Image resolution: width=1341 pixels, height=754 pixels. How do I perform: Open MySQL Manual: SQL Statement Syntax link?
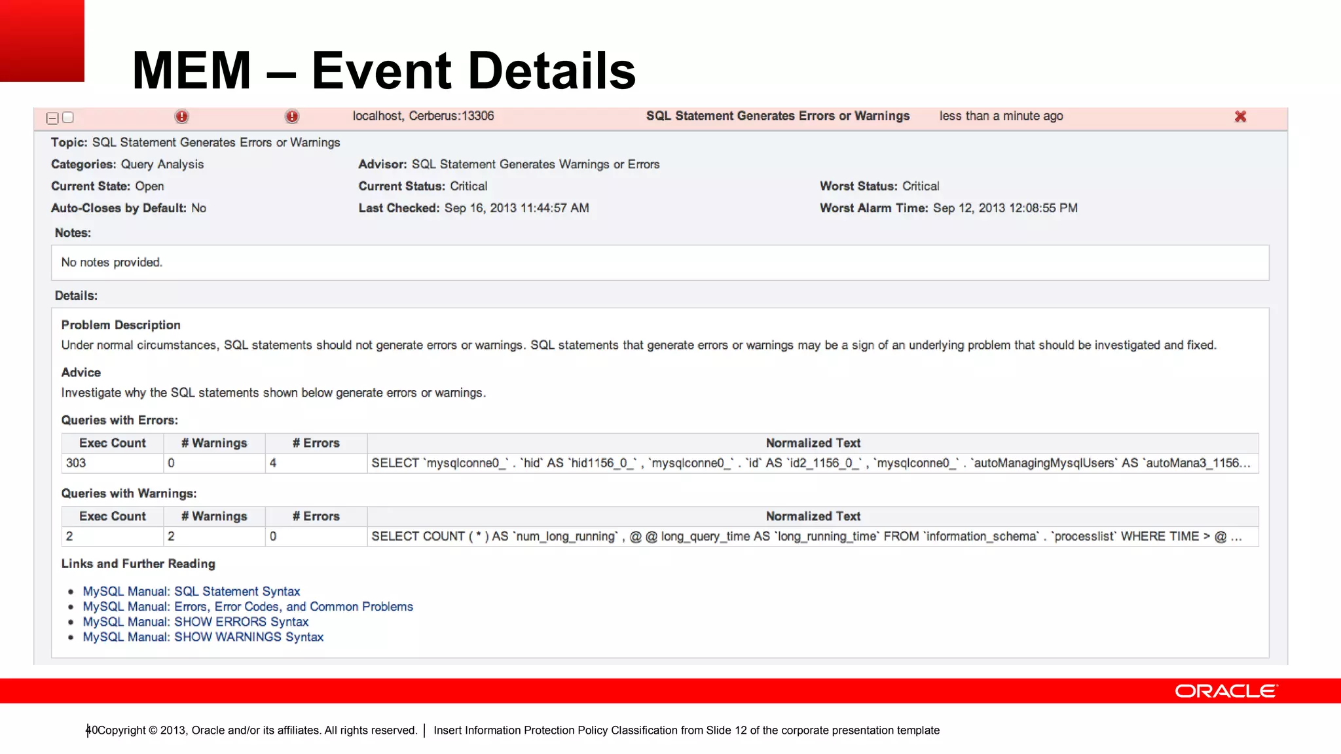[x=191, y=591]
